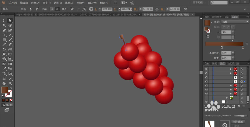Select the Eraser tool

10,45
